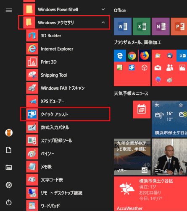Open ペイント from the app list

68,153
